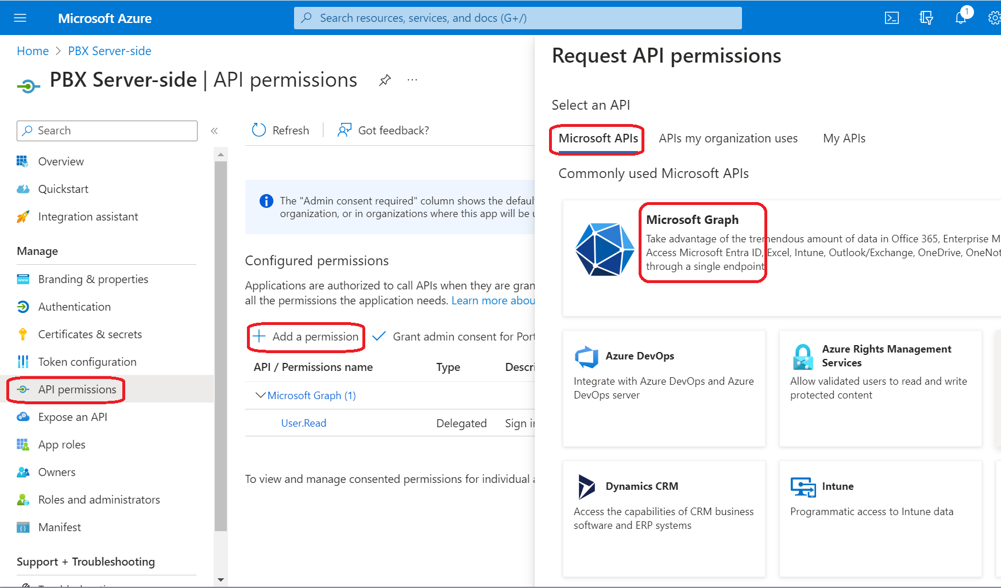This screenshot has width=1001, height=588.
Task: Select the My APIs tab
Action: 844,138
